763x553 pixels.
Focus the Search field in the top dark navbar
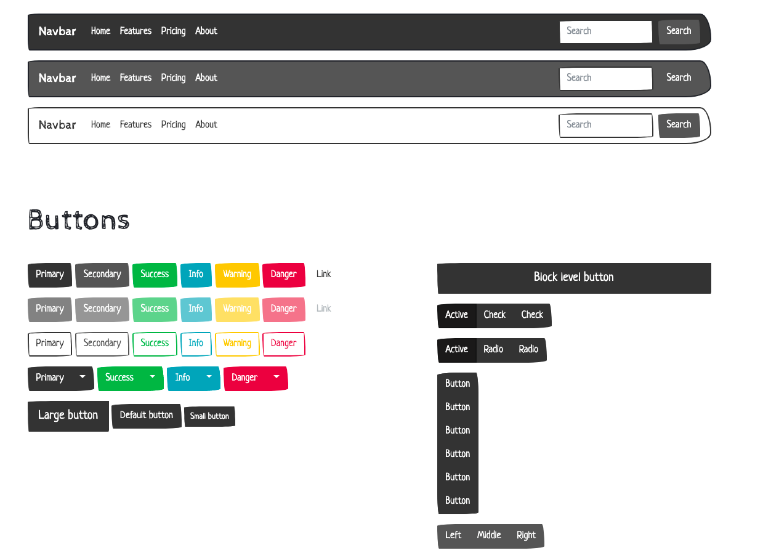[606, 32]
